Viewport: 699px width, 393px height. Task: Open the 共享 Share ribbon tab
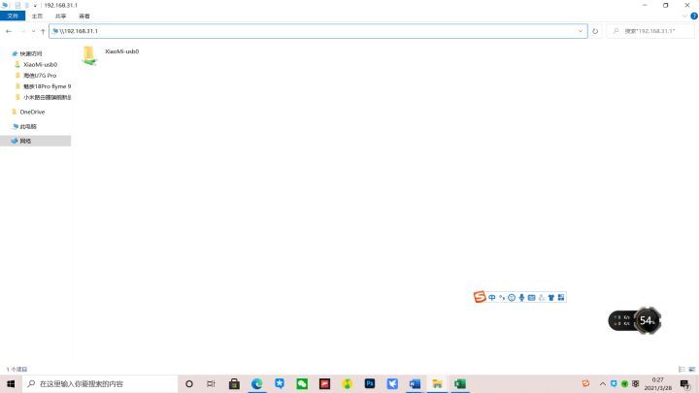pos(60,16)
